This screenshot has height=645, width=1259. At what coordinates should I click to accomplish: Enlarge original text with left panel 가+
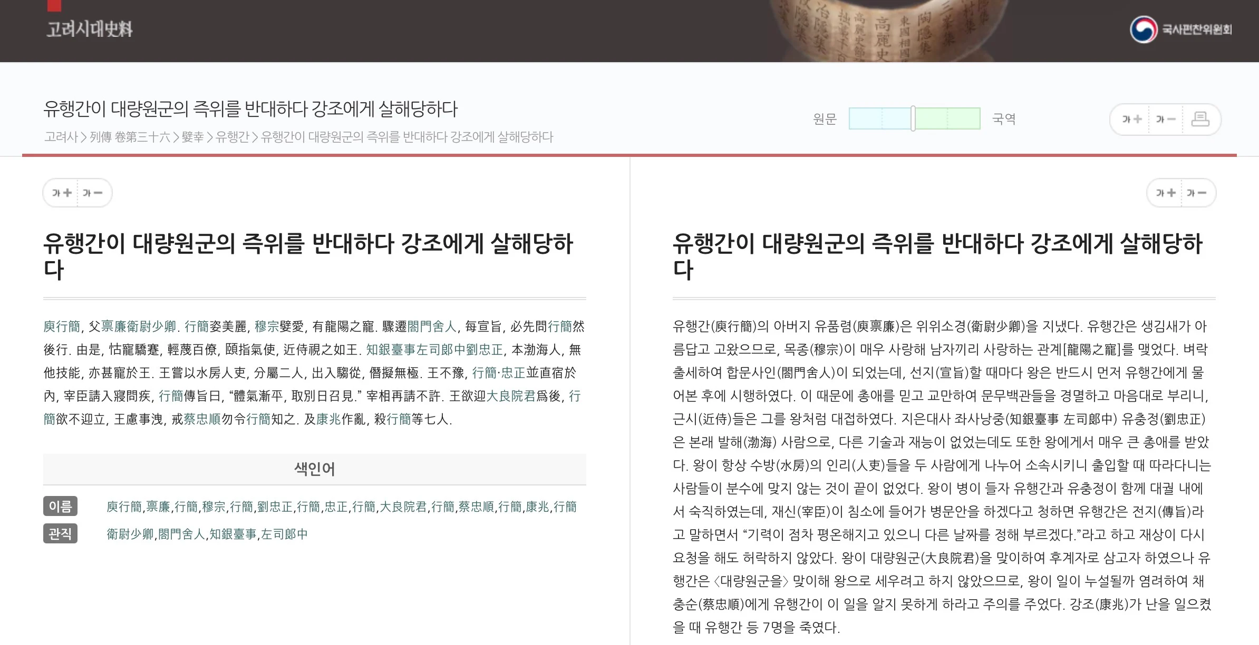point(62,193)
